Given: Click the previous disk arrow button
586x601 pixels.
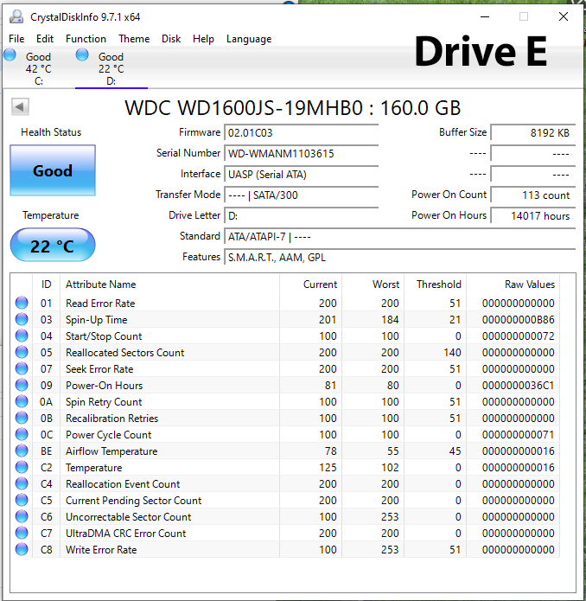Looking at the screenshot, I should (x=20, y=106).
